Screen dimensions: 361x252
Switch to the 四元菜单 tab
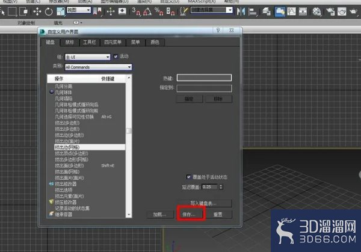[113, 42]
